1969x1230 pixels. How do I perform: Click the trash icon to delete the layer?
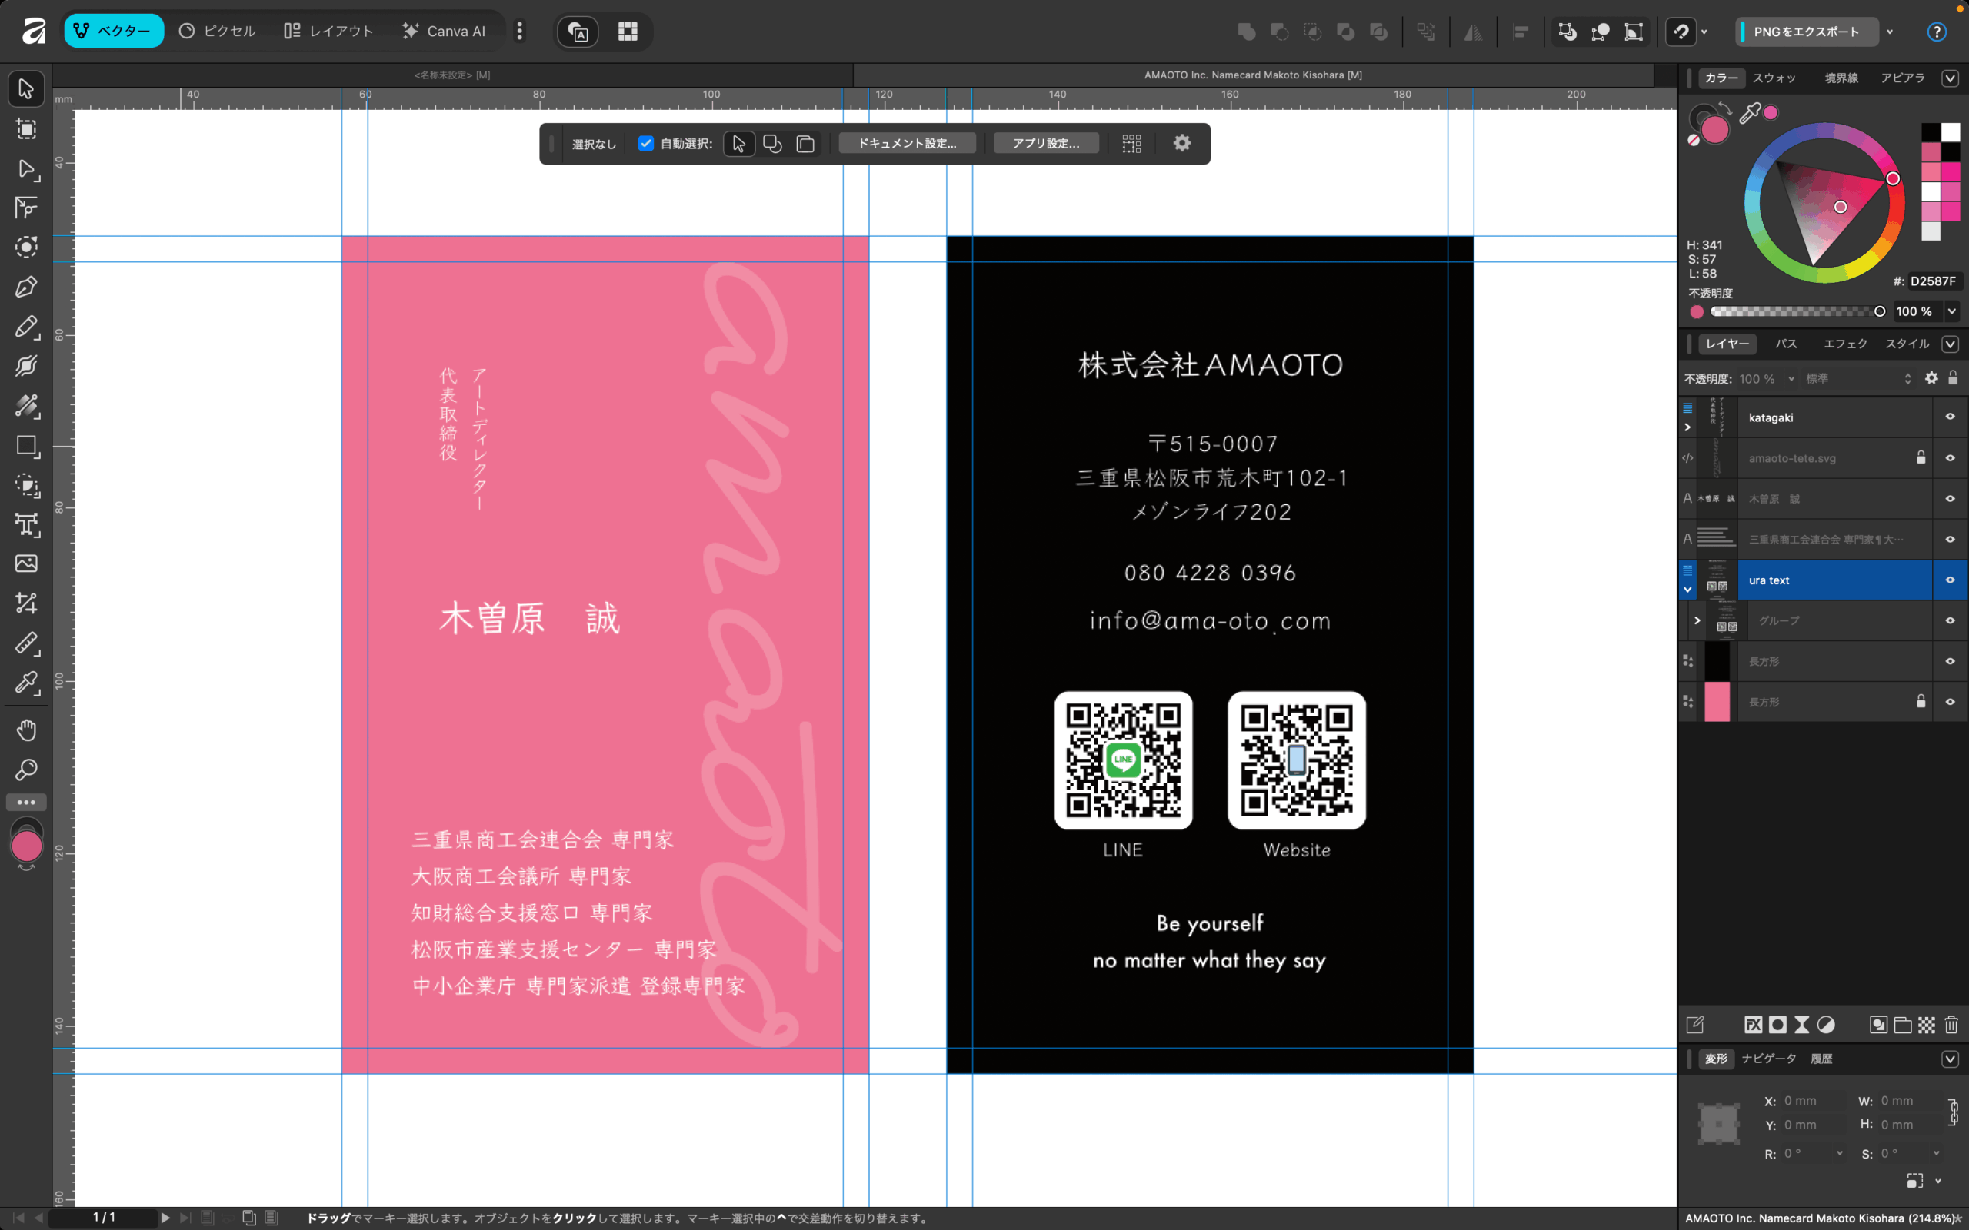point(1951,1025)
